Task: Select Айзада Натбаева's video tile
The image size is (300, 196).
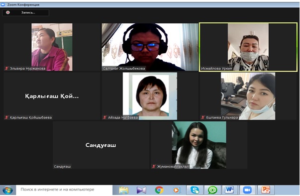Action: [150, 96]
